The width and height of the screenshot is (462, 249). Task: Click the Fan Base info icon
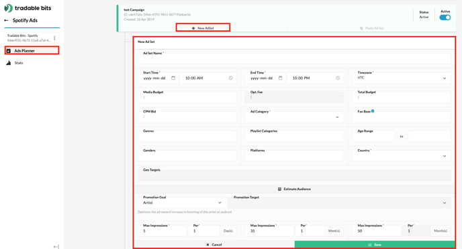pos(373,111)
